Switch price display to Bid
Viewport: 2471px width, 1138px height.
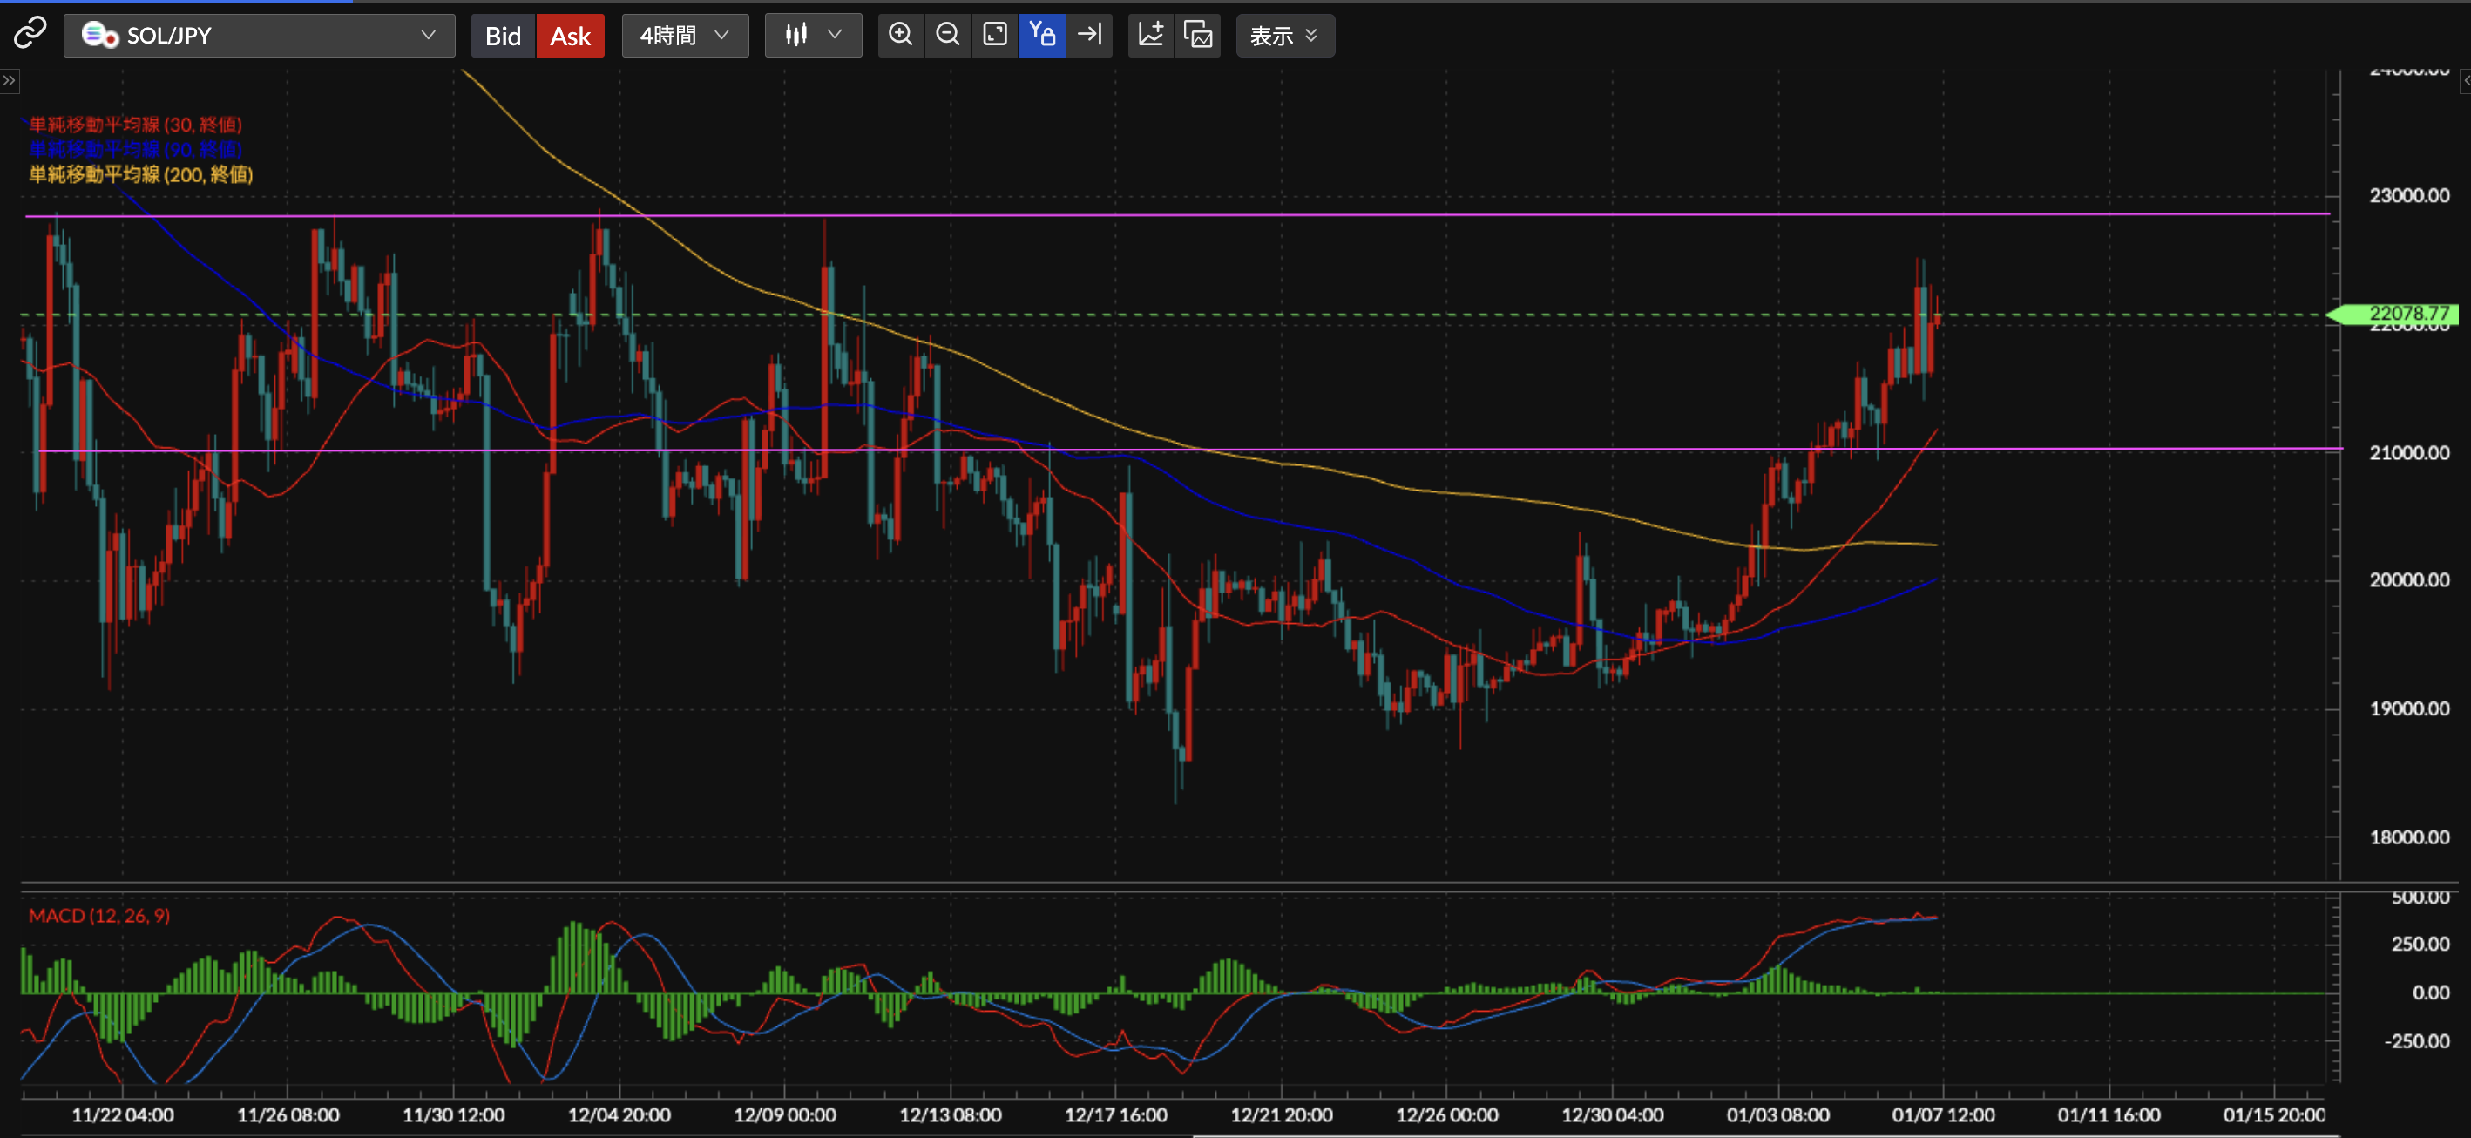pyautogui.click(x=503, y=37)
